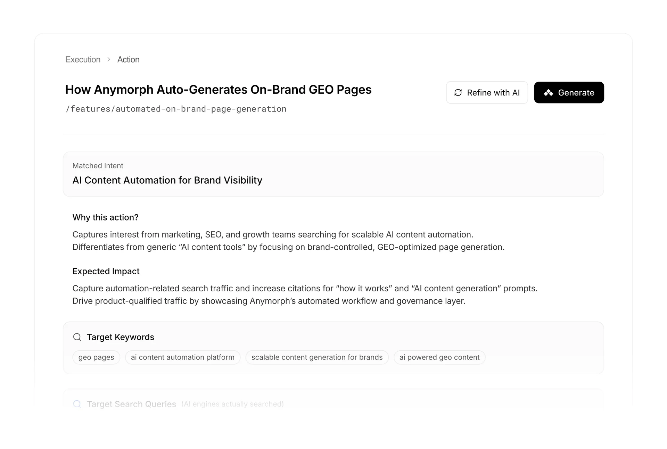The height and width of the screenshot is (449, 667).
Task: Click the Matched Intent card
Action: [333, 174]
